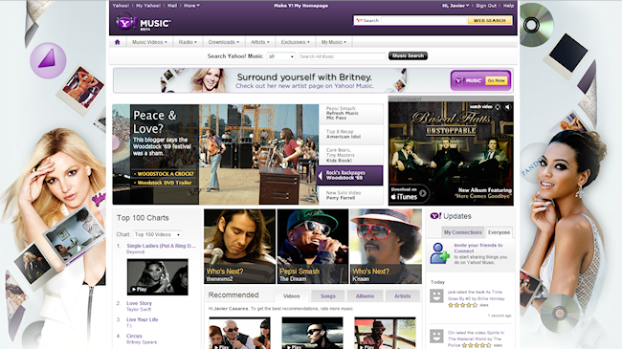622x349 pixels.
Task: Open the My Yahoo! link
Action: click(148, 6)
